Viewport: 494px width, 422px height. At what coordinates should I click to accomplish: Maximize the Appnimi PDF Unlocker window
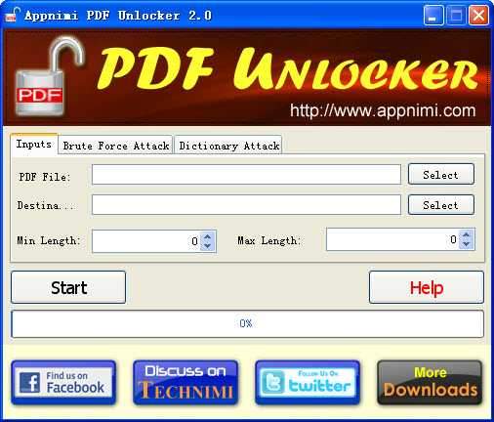(x=456, y=16)
